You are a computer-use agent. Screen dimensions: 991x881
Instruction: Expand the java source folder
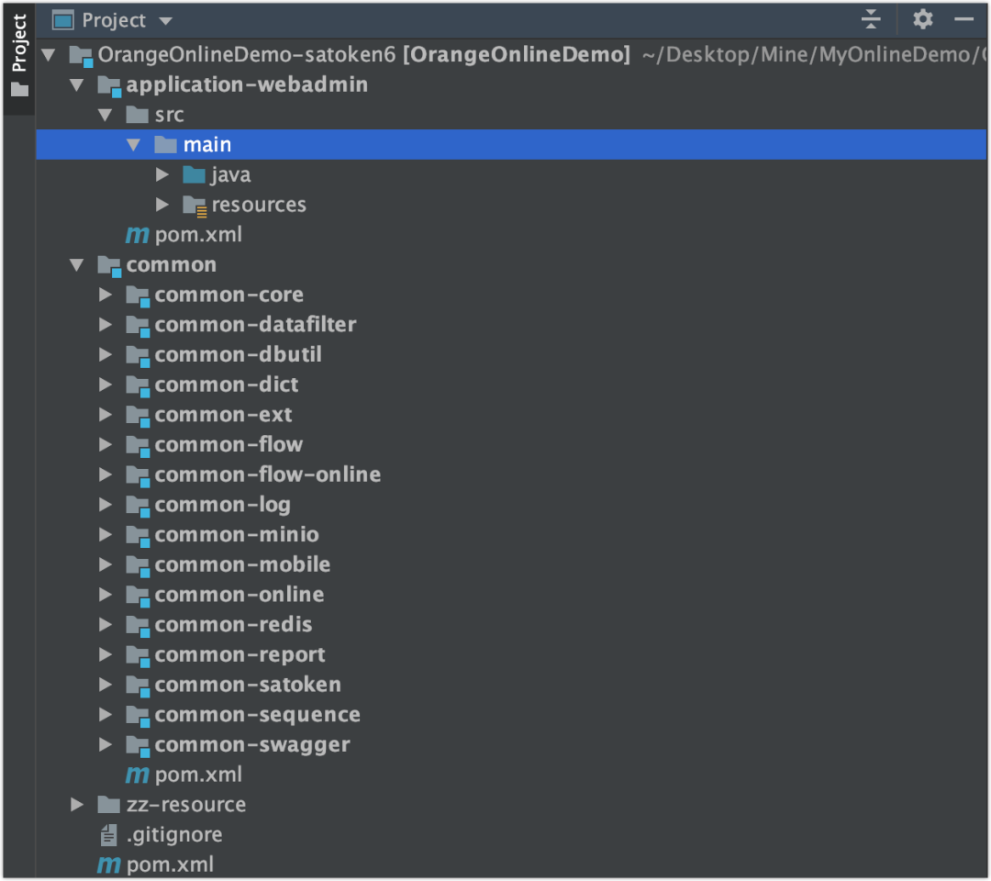pyautogui.click(x=162, y=174)
